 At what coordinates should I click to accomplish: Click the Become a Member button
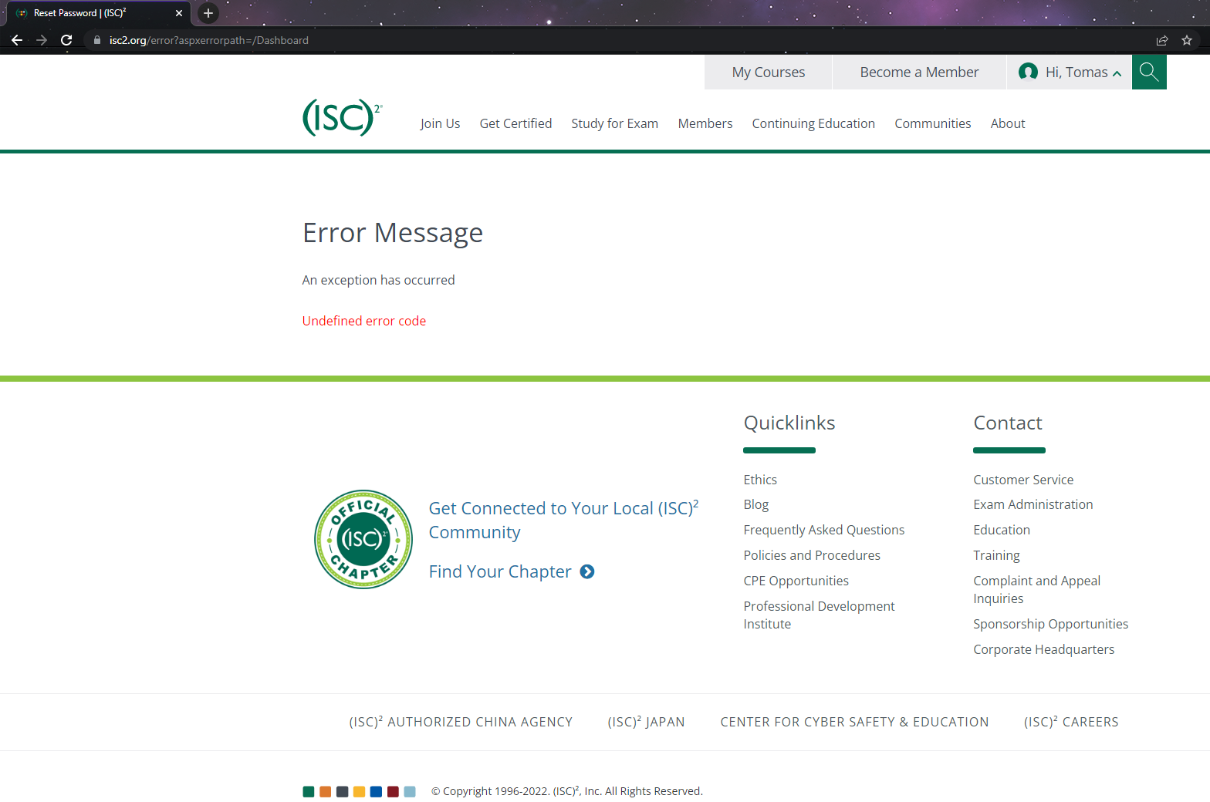(x=918, y=72)
